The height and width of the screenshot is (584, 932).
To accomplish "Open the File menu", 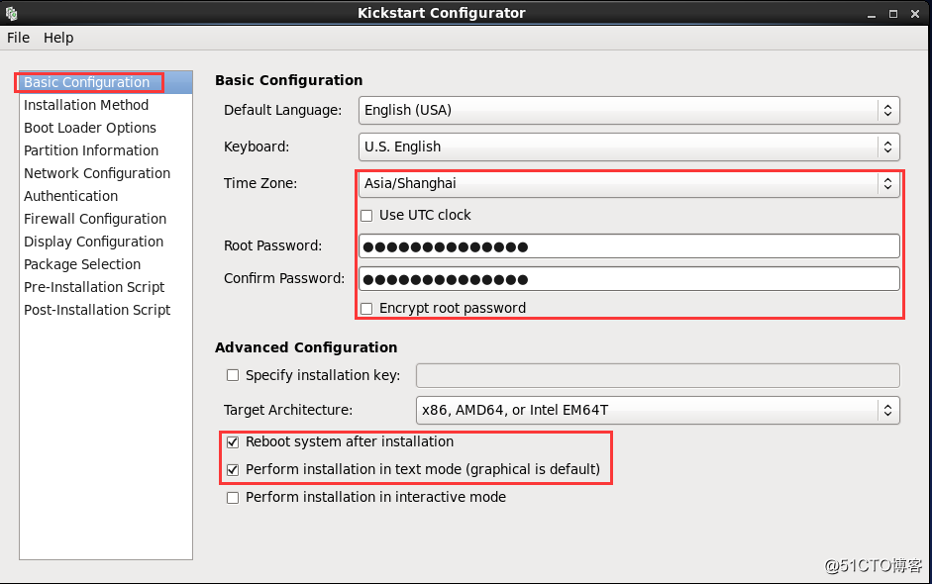I will 19,38.
